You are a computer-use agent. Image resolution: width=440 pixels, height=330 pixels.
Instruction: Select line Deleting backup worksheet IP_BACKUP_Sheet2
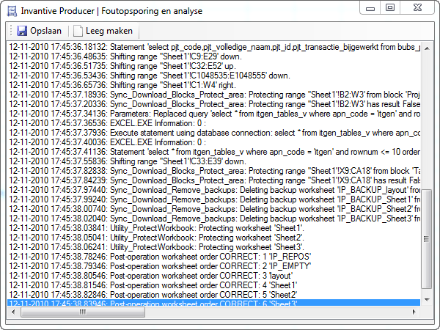214,209
